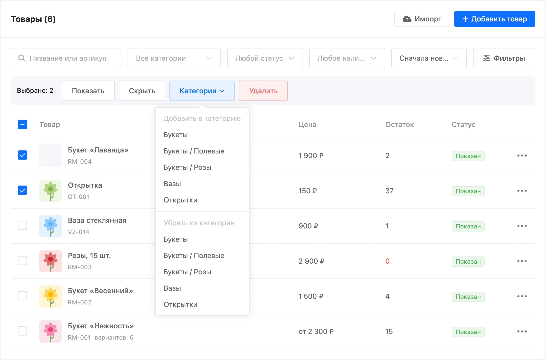Click the plus icon in Добавить товар

coord(465,19)
